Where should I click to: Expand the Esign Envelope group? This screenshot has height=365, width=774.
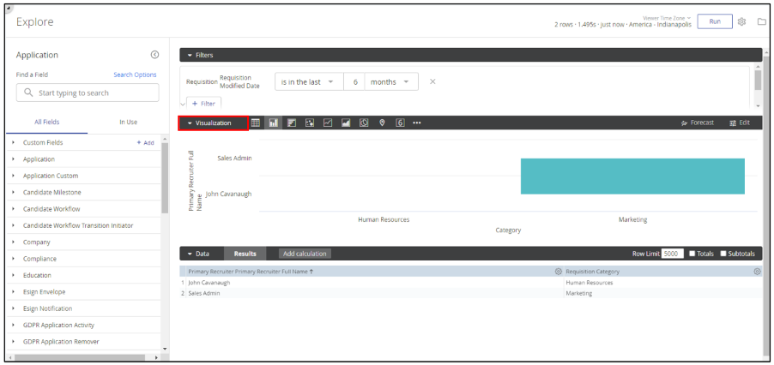(14, 291)
